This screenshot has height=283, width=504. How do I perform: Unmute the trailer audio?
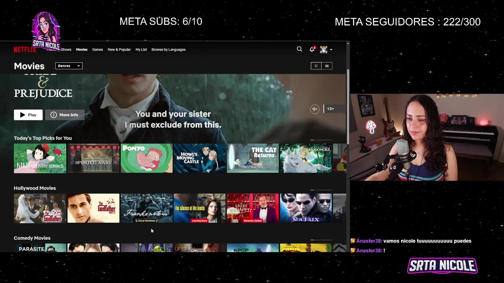315,109
